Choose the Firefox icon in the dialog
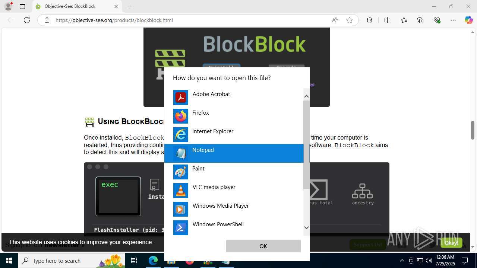 pos(181,116)
